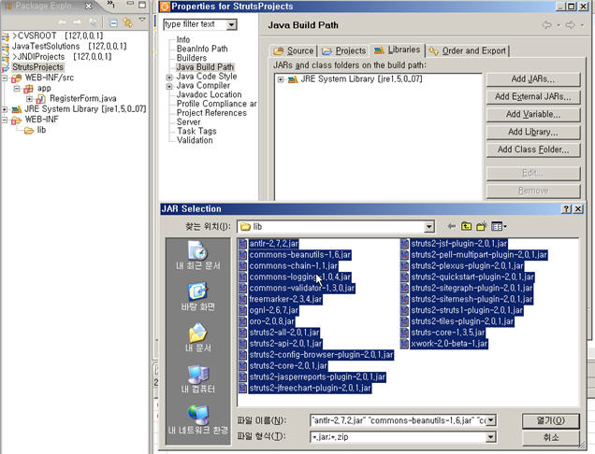Select StrutsProjects in Package Explorer
Image resolution: width=595 pixels, height=454 pixels.
[37, 67]
